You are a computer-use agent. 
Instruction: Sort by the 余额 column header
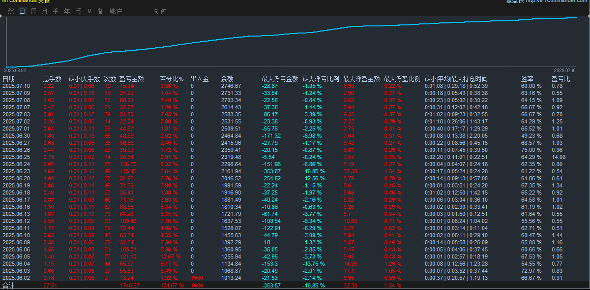point(227,79)
